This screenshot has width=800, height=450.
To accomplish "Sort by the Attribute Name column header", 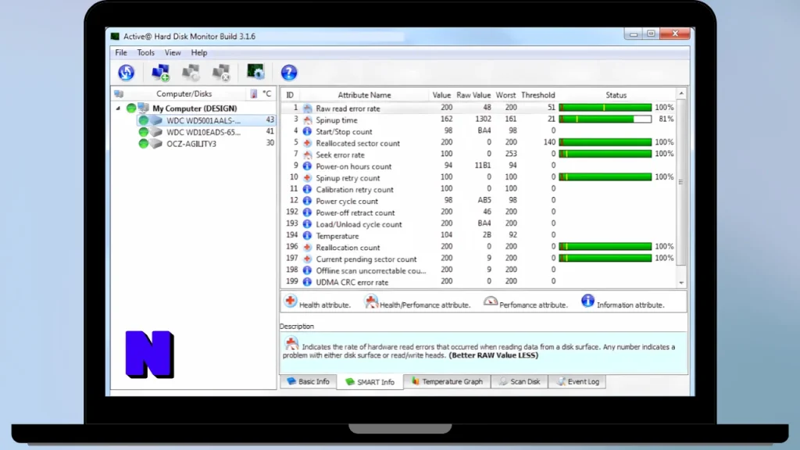I will (364, 95).
